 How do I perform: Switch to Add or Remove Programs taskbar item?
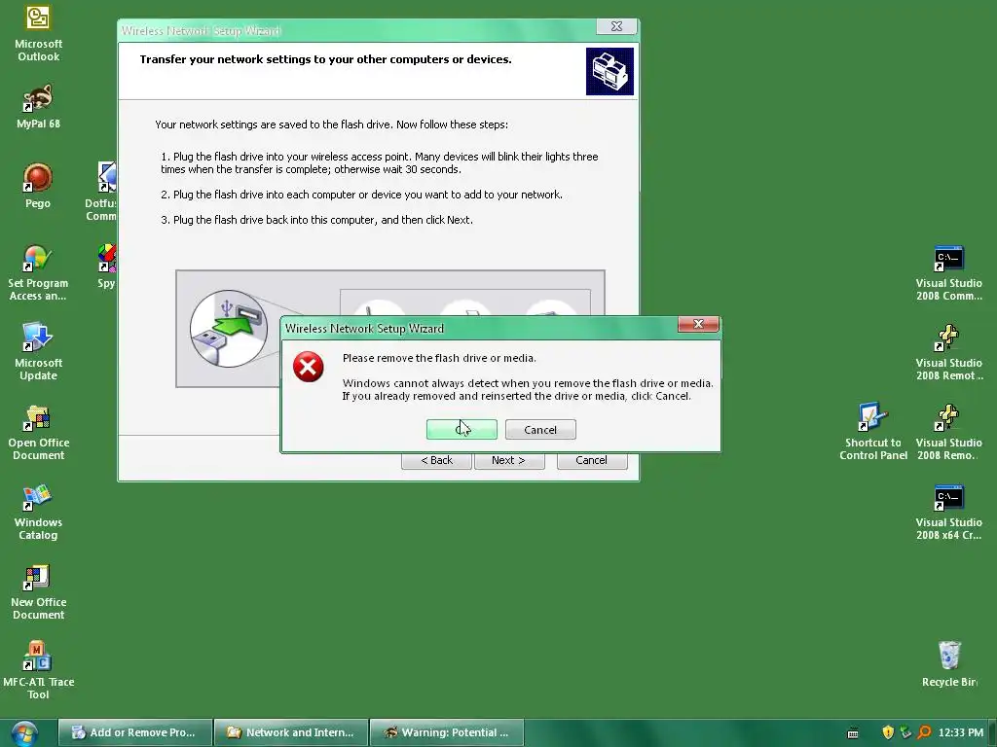point(134,732)
